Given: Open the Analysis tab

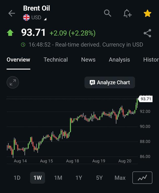Looking at the screenshot, I should 119,60.
